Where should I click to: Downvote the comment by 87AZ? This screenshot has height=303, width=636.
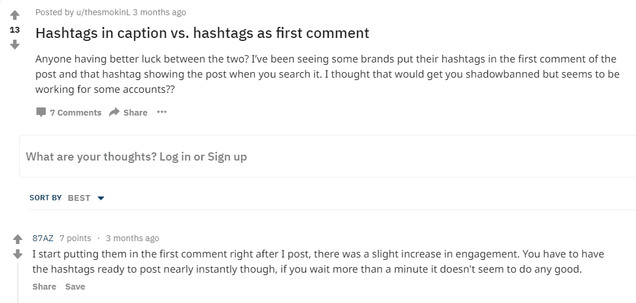18,254
